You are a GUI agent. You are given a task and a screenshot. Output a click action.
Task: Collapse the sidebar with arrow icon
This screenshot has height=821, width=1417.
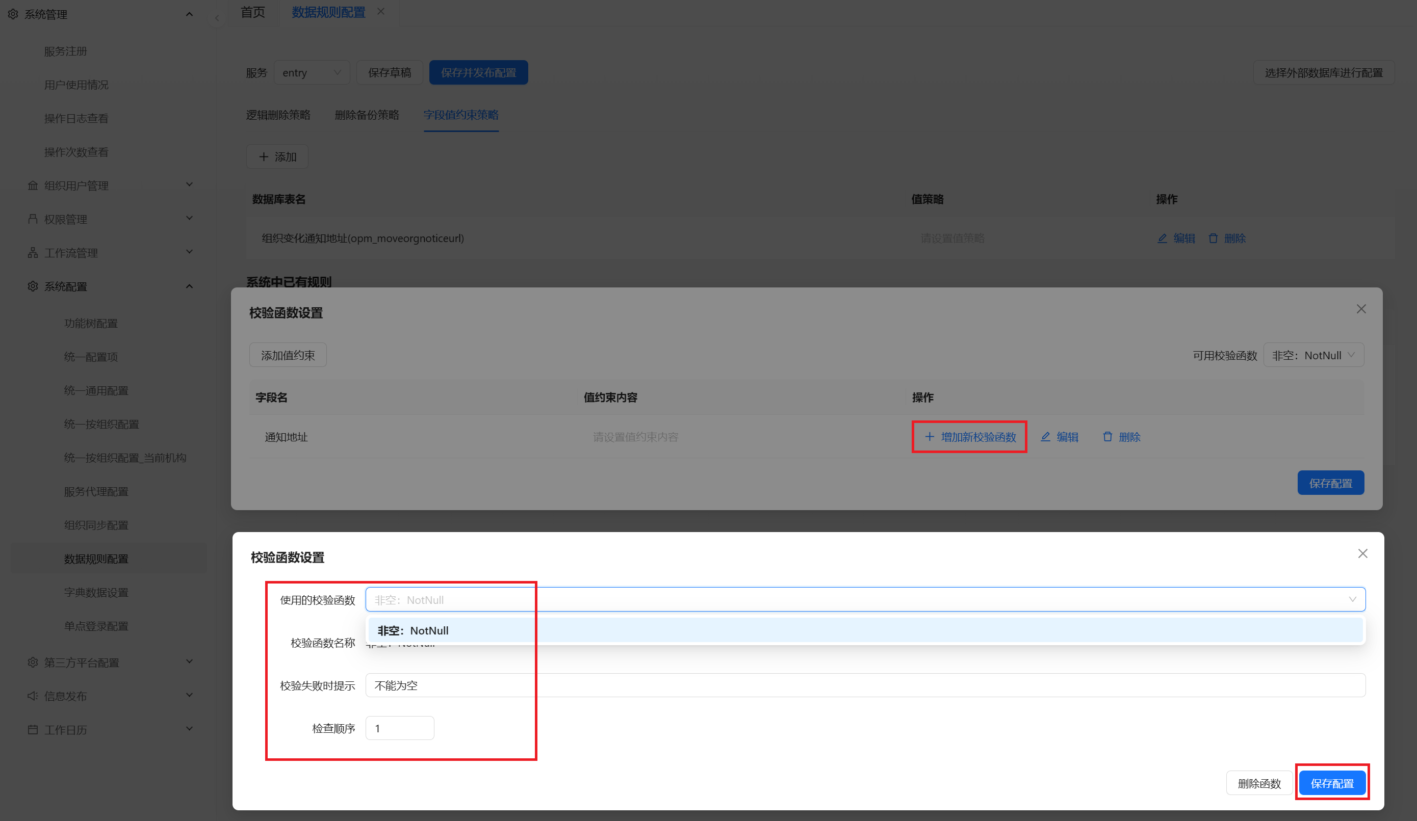217,18
